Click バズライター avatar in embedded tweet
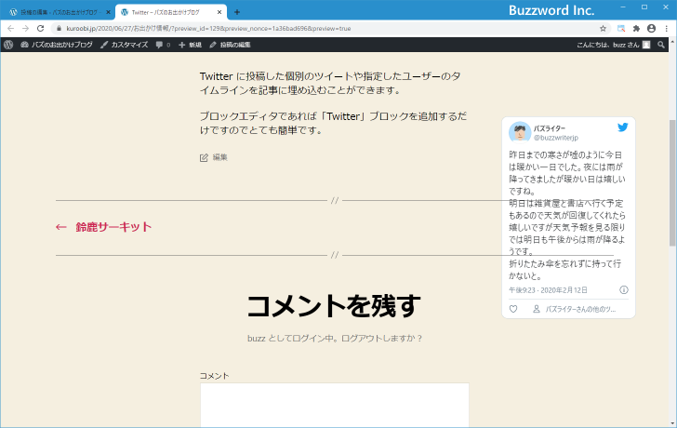Screen dimensions: 677x428 click(520, 132)
